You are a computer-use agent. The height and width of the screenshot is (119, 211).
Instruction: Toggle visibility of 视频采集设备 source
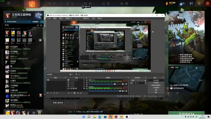[x=84, y=80]
